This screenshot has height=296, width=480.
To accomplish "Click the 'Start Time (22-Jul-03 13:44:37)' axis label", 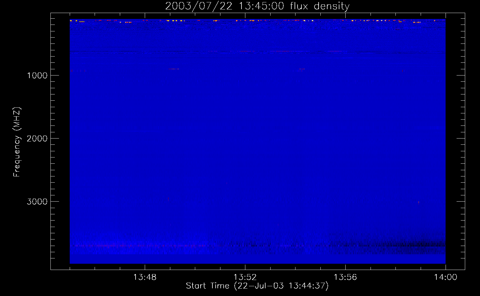I will click(x=257, y=286).
